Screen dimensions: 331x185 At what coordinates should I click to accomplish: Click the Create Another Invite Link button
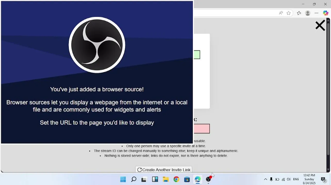coord(164,170)
